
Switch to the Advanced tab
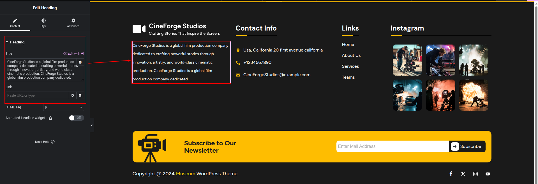[x=73, y=23]
